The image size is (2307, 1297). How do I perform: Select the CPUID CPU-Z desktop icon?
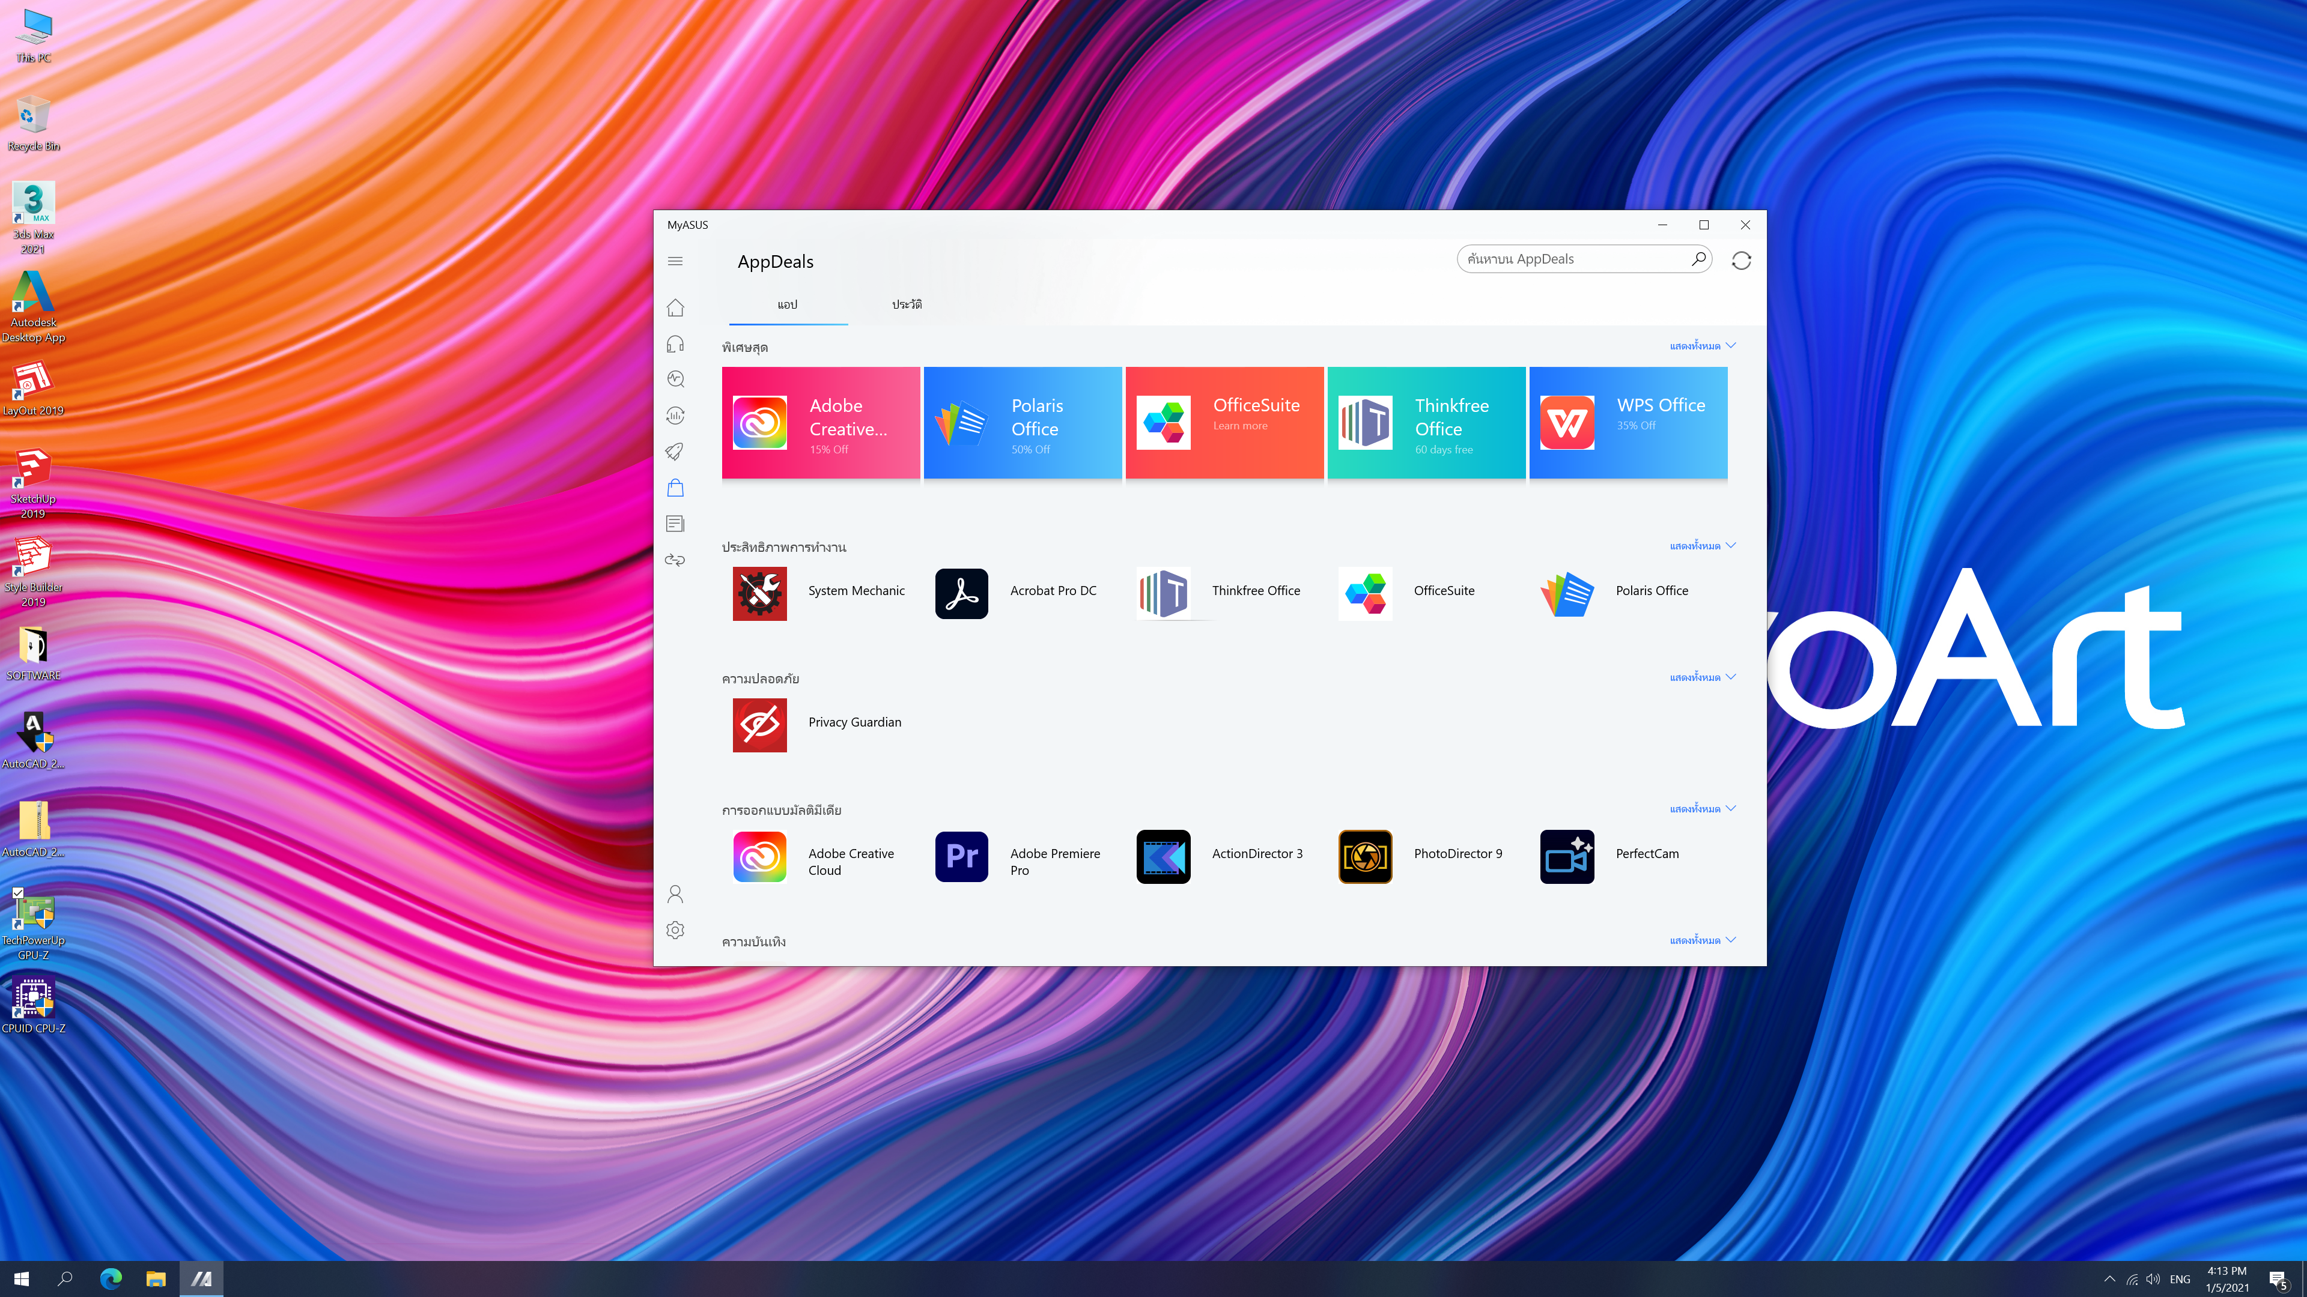[33, 1006]
